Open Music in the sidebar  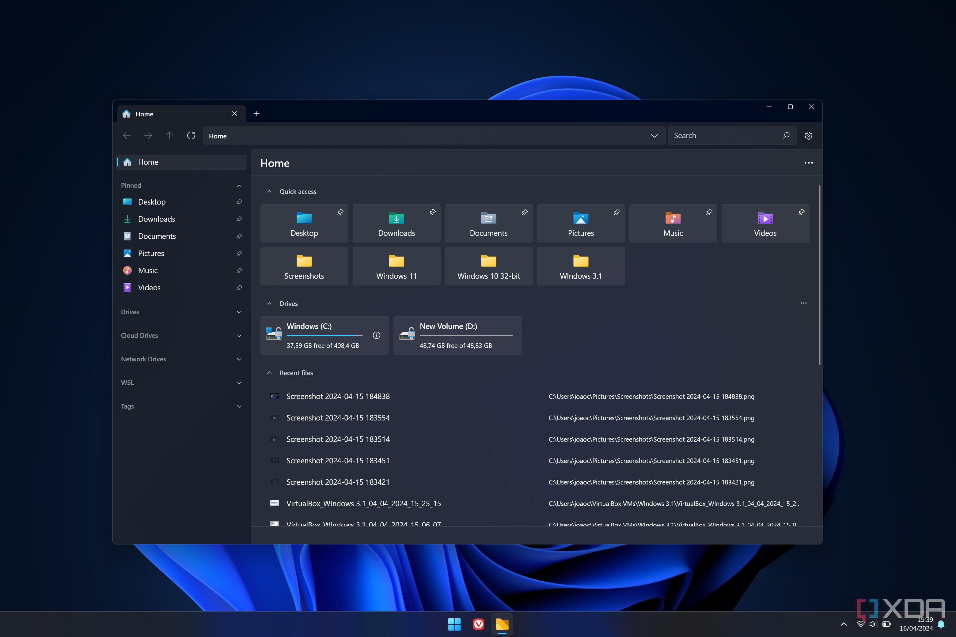[x=181, y=270]
